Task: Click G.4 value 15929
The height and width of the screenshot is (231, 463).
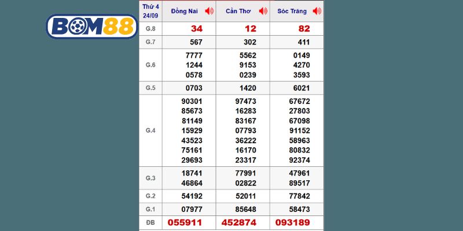Action: tap(192, 131)
